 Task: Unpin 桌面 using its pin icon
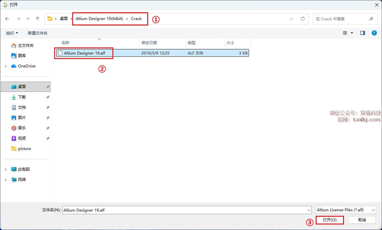click(x=48, y=87)
